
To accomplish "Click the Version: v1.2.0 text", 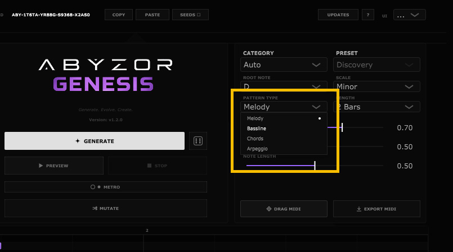I will tap(106, 120).
